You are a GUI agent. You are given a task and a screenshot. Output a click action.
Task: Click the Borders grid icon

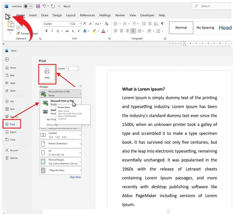point(158,31)
